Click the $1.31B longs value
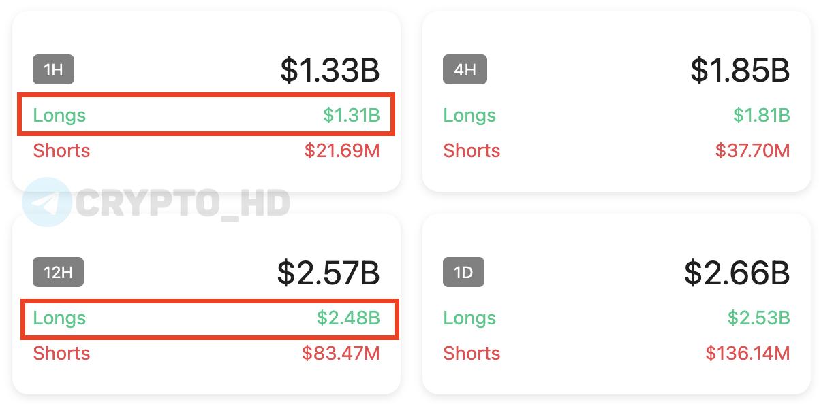The width and height of the screenshot is (819, 404). [352, 116]
